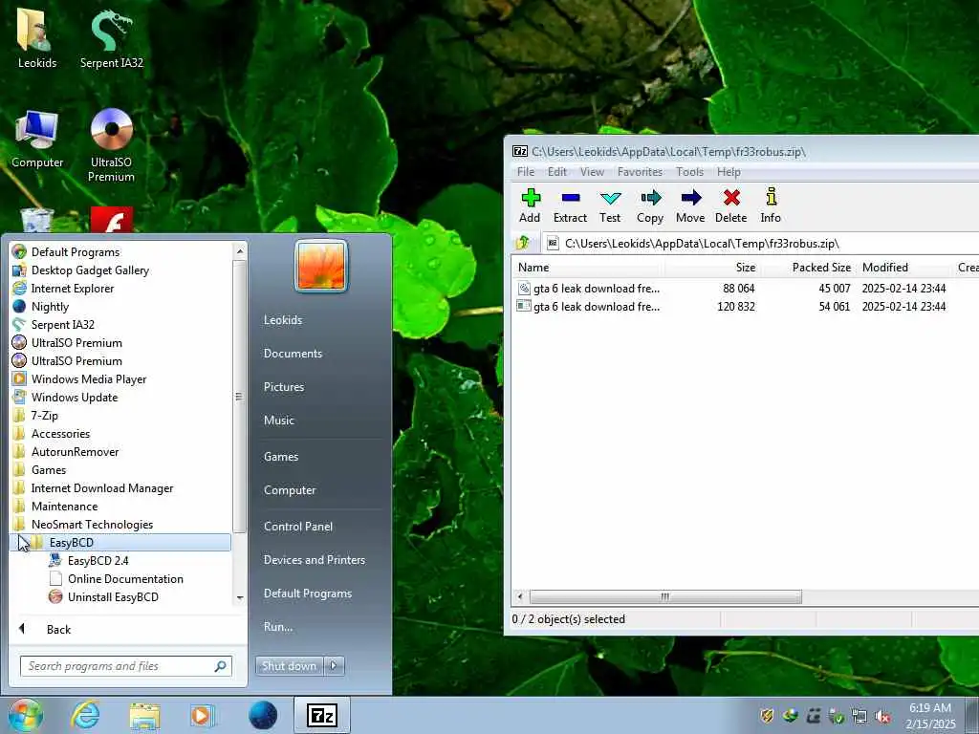The width and height of the screenshot is (979, 734).
Task: Open Nightly browser globe on taskbar
Action: tap(262, 715)
